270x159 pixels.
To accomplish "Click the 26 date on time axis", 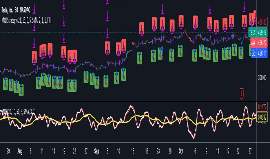I will [x=170, y=151].
